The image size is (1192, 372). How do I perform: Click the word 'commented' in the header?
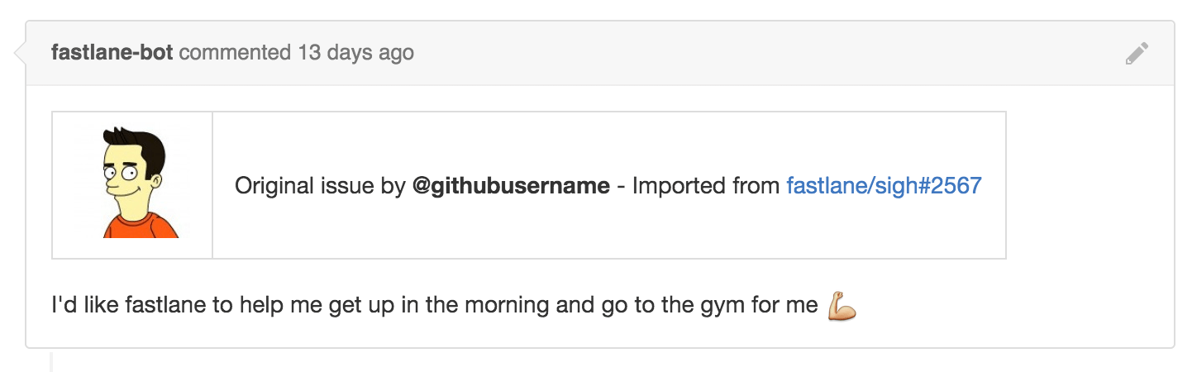[x=235, y=53]
